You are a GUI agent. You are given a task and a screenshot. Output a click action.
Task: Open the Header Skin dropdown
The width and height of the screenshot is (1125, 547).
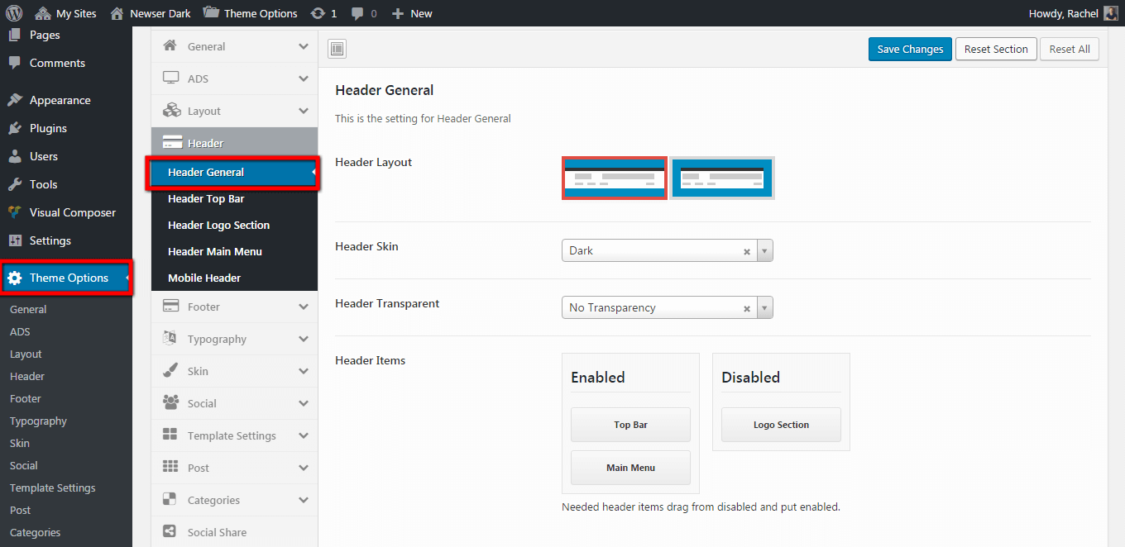pos(764,250)
